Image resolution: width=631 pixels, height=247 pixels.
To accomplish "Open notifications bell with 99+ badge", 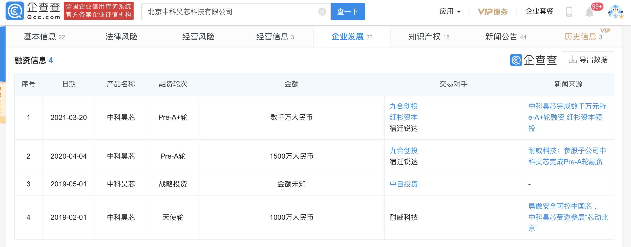I will click(x=590, y=12).
